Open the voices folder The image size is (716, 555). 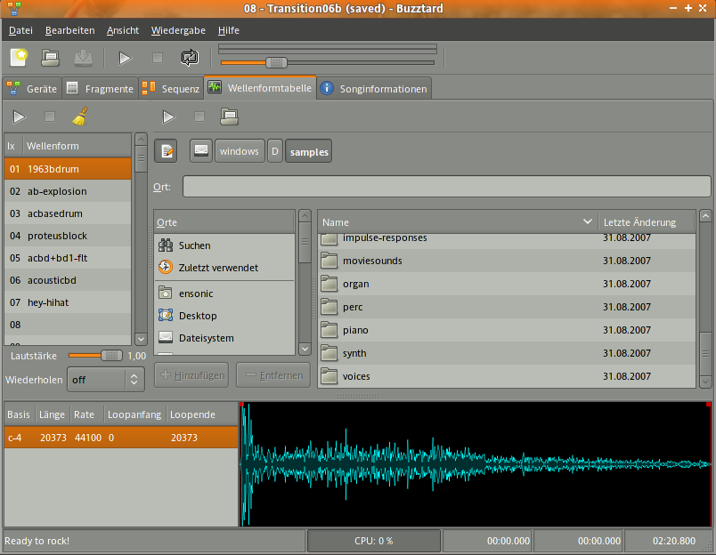click(x=507, y=377)
